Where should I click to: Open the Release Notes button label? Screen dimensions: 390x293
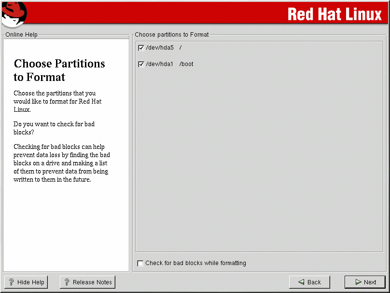point(92,282)
